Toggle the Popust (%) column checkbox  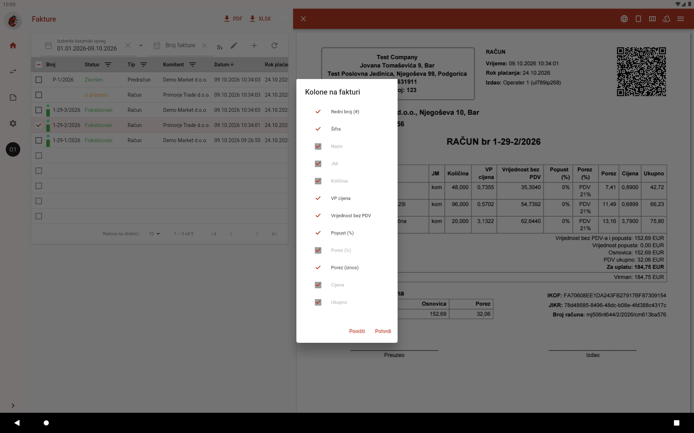coord(318,233)
